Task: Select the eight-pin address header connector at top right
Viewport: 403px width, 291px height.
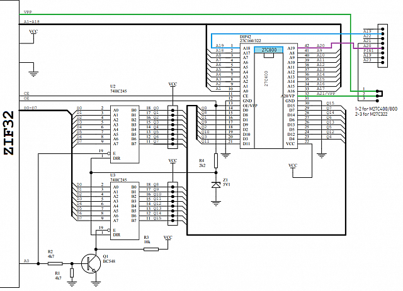Action: 382,46
